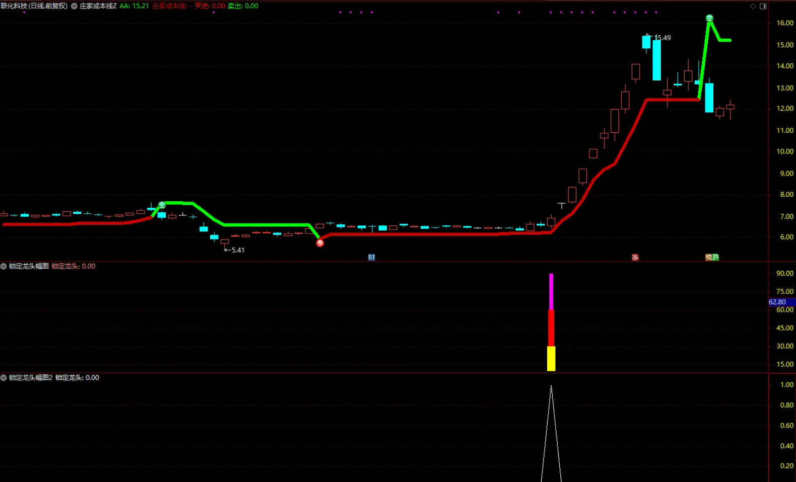Click the blue 62.80 axis value tag
This screenshot has width=796, height=482.
click(x=777, y=302)
